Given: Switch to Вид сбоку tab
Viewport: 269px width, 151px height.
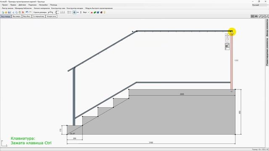Looking at the screenshot, I should tap(27, 16).
